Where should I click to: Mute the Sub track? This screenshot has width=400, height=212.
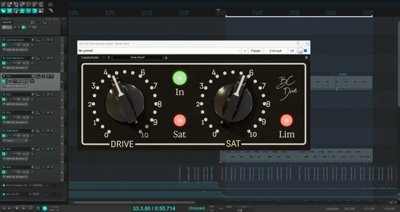coord(48,149)
